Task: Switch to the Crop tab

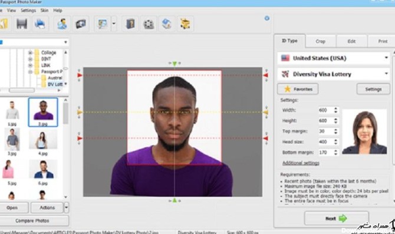Action: coord(321,41)
